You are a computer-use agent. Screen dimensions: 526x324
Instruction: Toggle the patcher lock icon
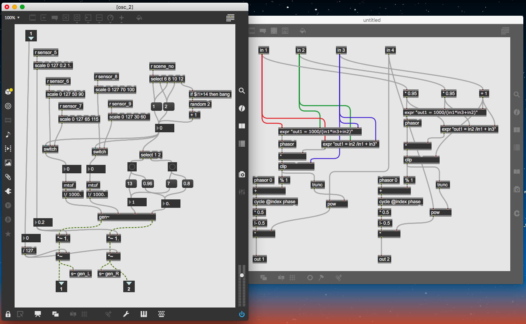tap(8, 314)
